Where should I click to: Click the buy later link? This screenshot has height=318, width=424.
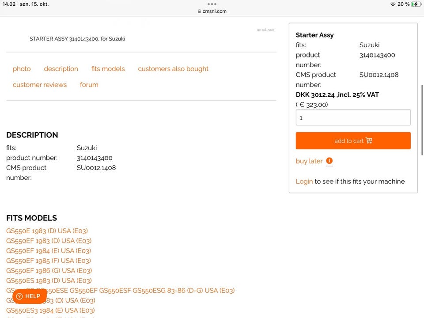coord(309,161)
